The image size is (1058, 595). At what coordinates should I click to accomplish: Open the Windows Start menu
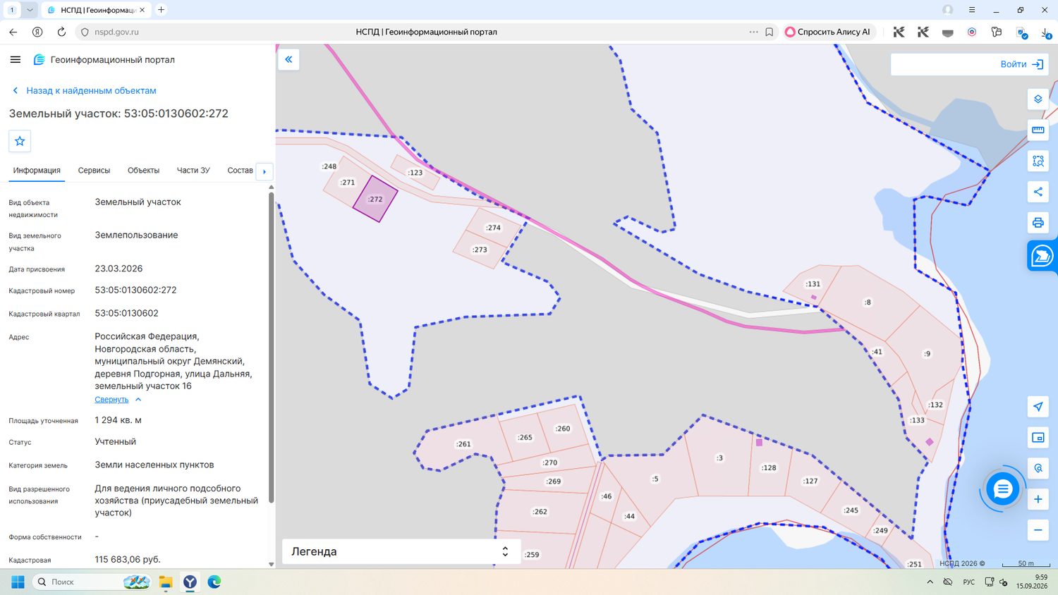pyautogui.click(x=18, y=582)
